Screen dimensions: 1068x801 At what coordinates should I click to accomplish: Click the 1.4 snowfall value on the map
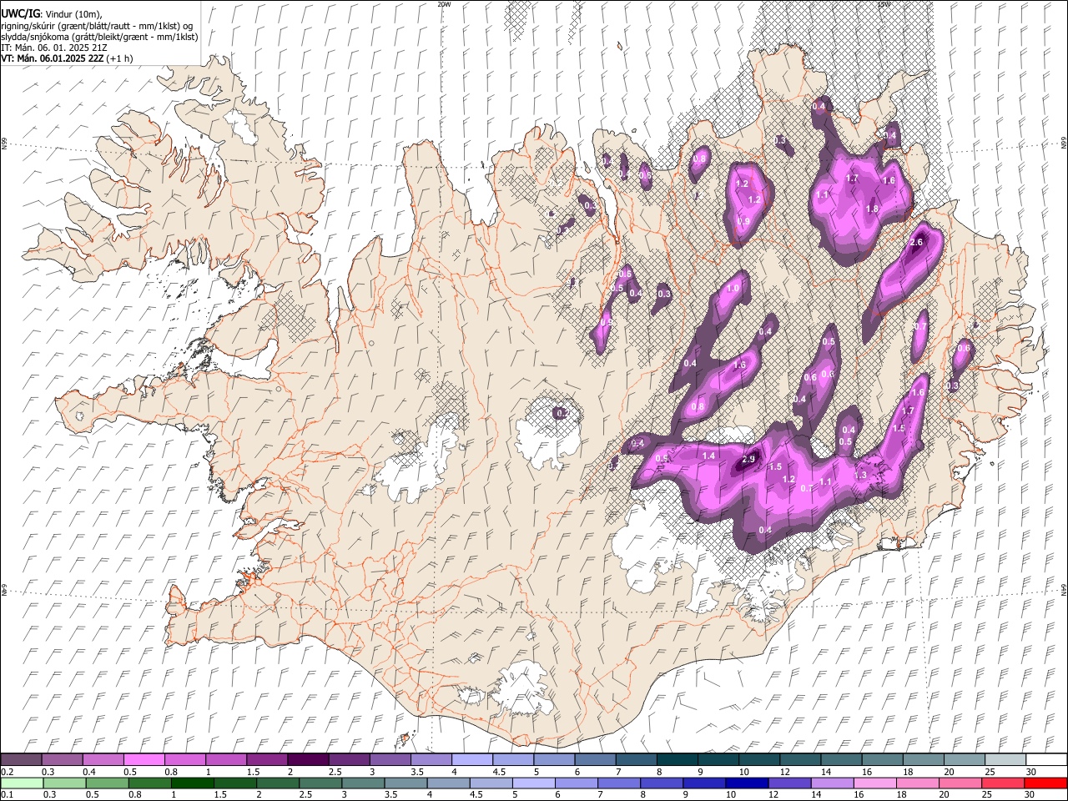[708, 456]
